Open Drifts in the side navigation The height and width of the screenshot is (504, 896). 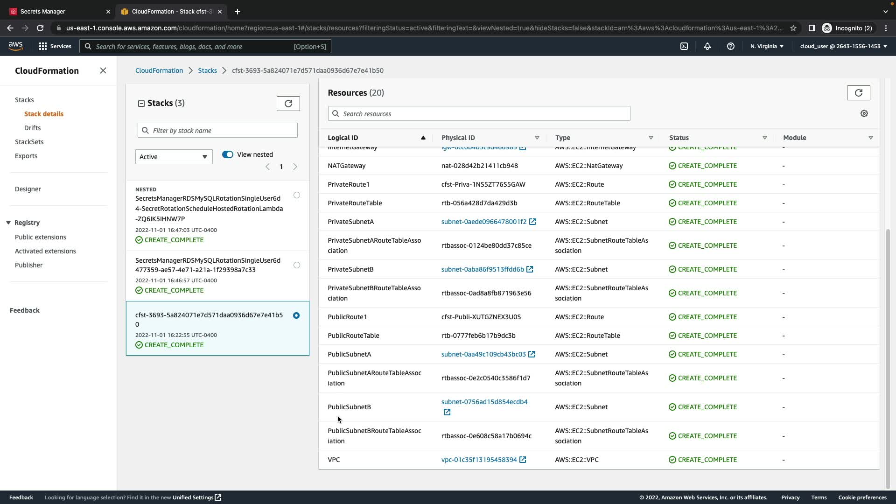tap(32, 128)
